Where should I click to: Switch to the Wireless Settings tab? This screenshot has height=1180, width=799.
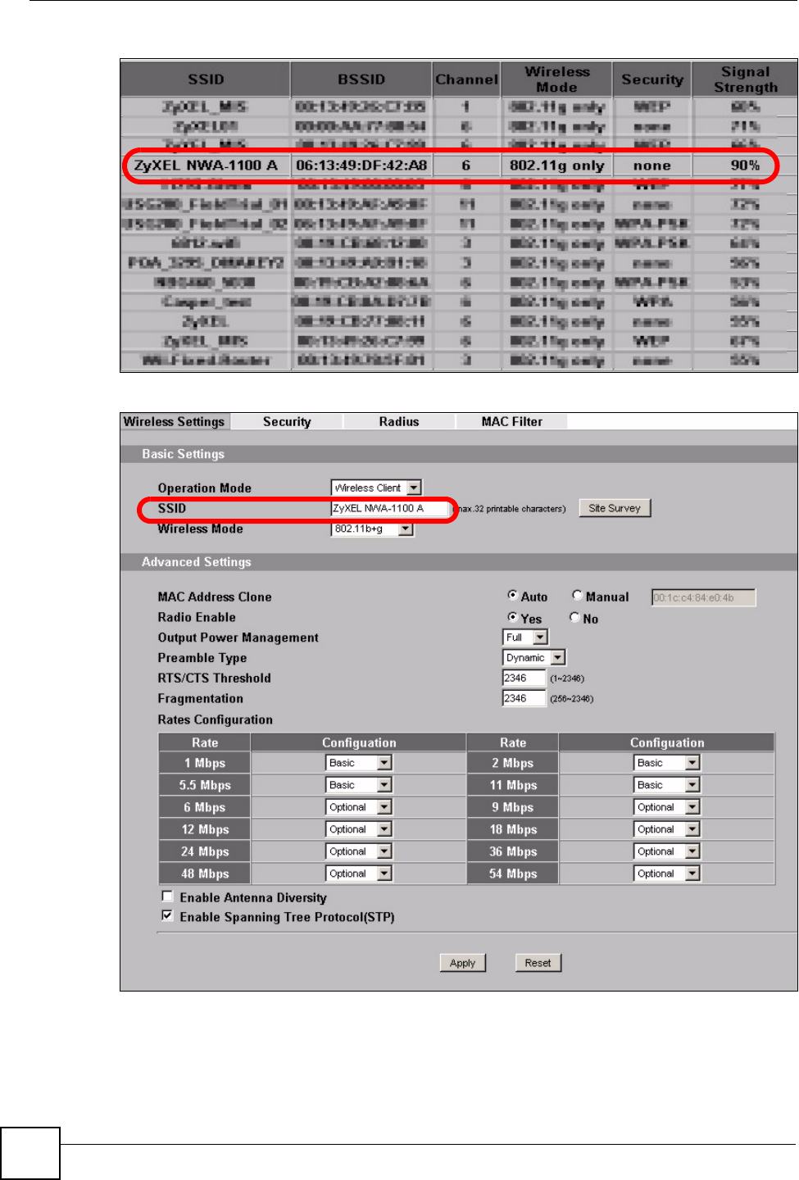click(x=175, y=421)
